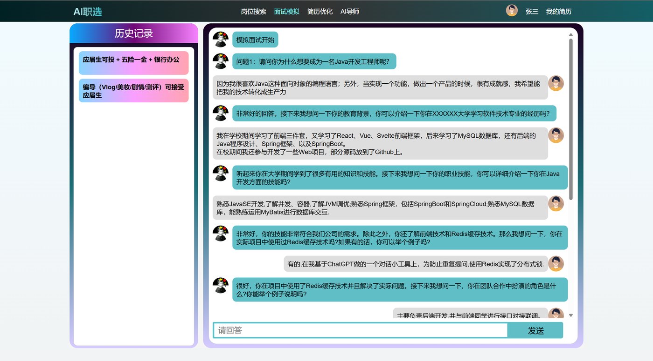Click the reply starting 因为我很喜欢Java
The image size is (653, 361).
[x=380, y=87]
